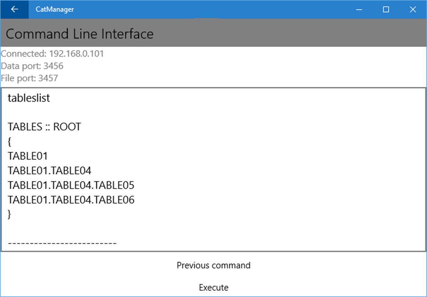Select the TABLE01.TABLE04.TABLE06 entry
The width and height of the screenshot is (427, 297).
pyautogui.click(x=71, y=200)
